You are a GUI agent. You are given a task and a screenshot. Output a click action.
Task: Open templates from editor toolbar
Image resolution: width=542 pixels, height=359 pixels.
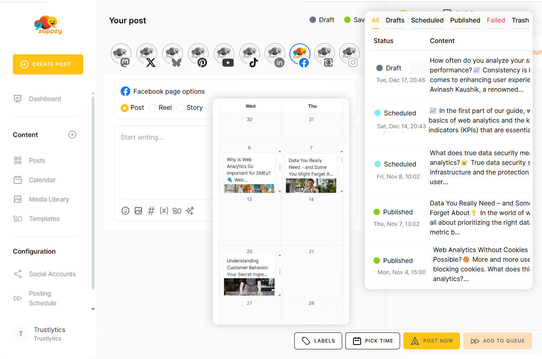[x=177, y=211]
